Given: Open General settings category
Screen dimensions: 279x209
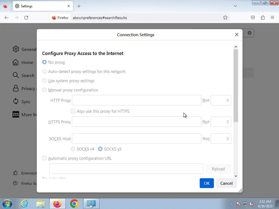Looking at the screenshot, I should tap(25, 49).
